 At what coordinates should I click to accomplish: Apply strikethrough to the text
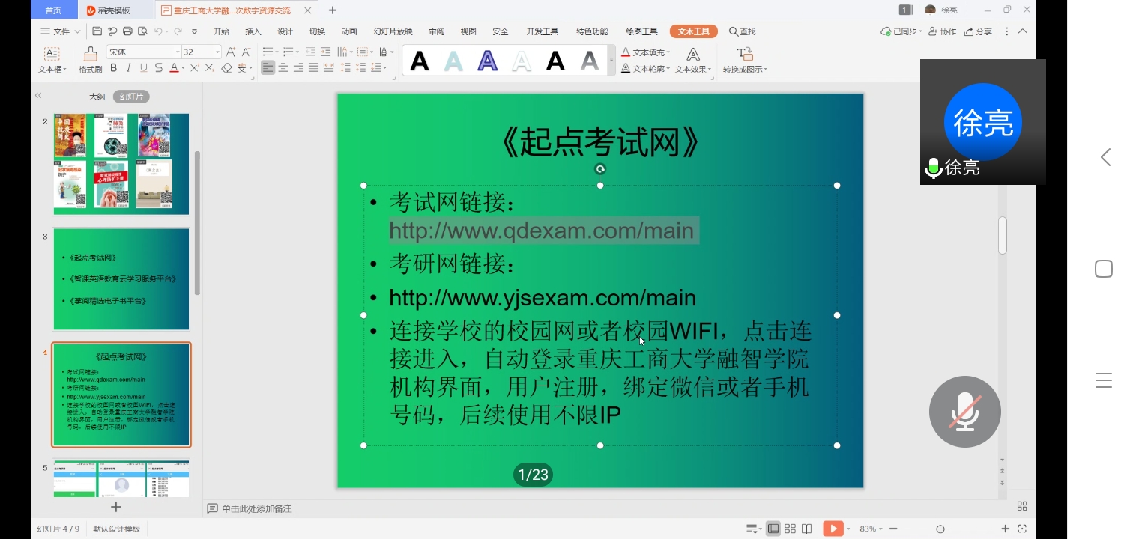(x=158, y=68)
